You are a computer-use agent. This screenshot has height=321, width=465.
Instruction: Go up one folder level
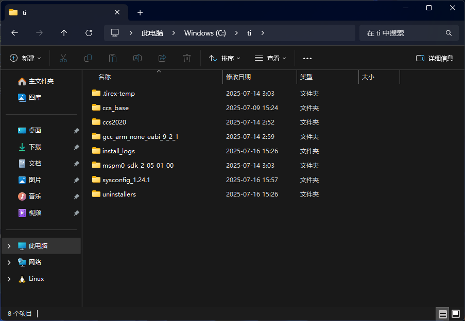pyautogui.click(x=64, y=33)
